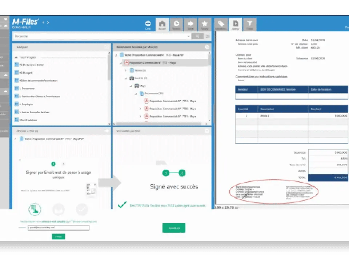Click the Filtres funnel icon
The width and height of the screenshot is (349, 261).
pyautogui.click(x=250, y=24)
